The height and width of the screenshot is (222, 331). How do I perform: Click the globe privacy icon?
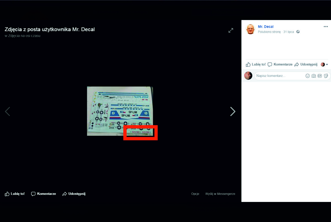click(298, 32)
